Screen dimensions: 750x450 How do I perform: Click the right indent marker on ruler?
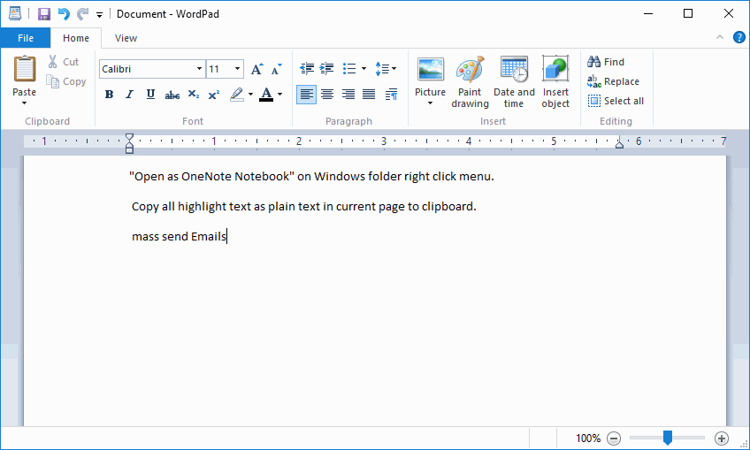coord(619,144)
